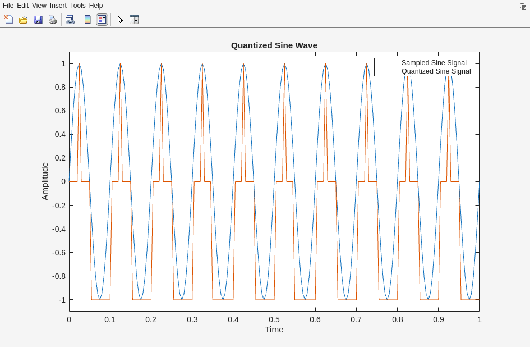Click the dock figure icon at top right
The height and width of the screenshot is (347, 530).
[x=523, y=6]
